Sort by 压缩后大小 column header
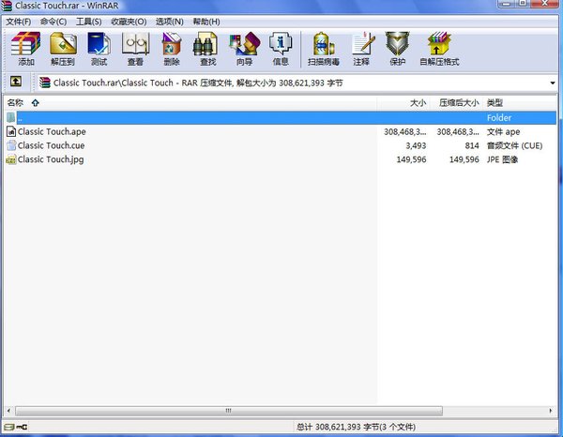The width and height of the screenshot is (563, 437). [456, 103]
